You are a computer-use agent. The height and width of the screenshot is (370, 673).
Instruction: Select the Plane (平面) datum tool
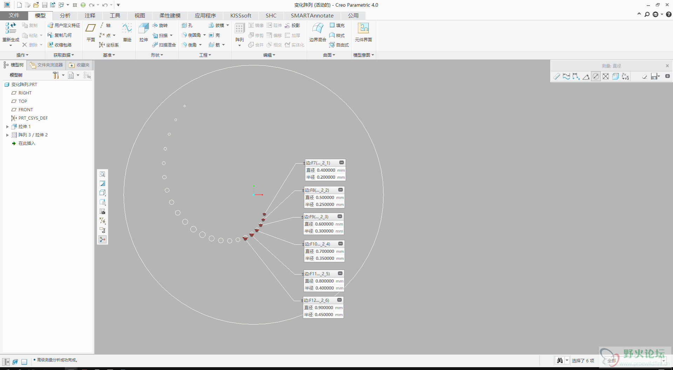click(x=91, y=28)
